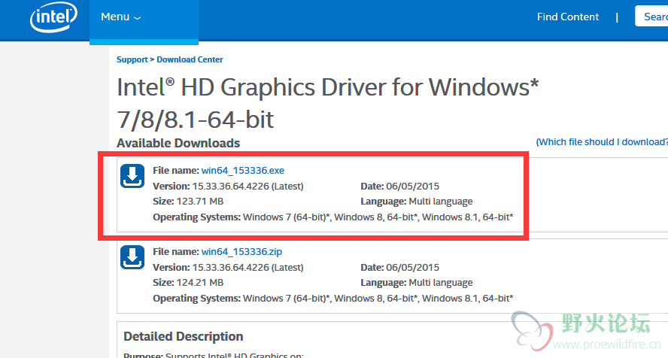This screenshot has width=668, height=358.
Task: Click the Detailed Description heading
Action: (184, 336)
